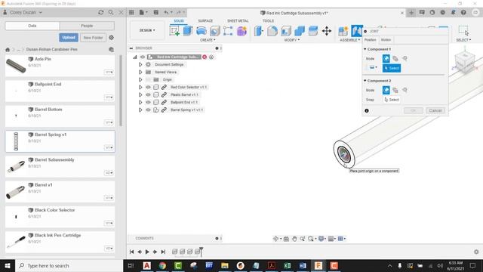This screenshot has width=483, height=272.
Task: Open the Create dropdown menu
Action: (208, 40)
